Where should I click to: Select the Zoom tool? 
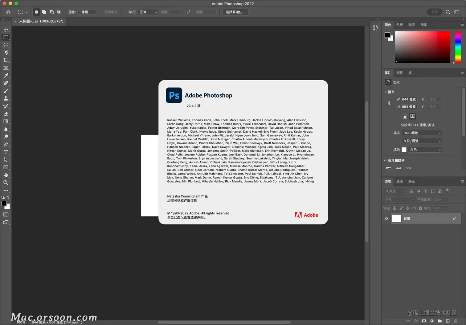[6, 183]
